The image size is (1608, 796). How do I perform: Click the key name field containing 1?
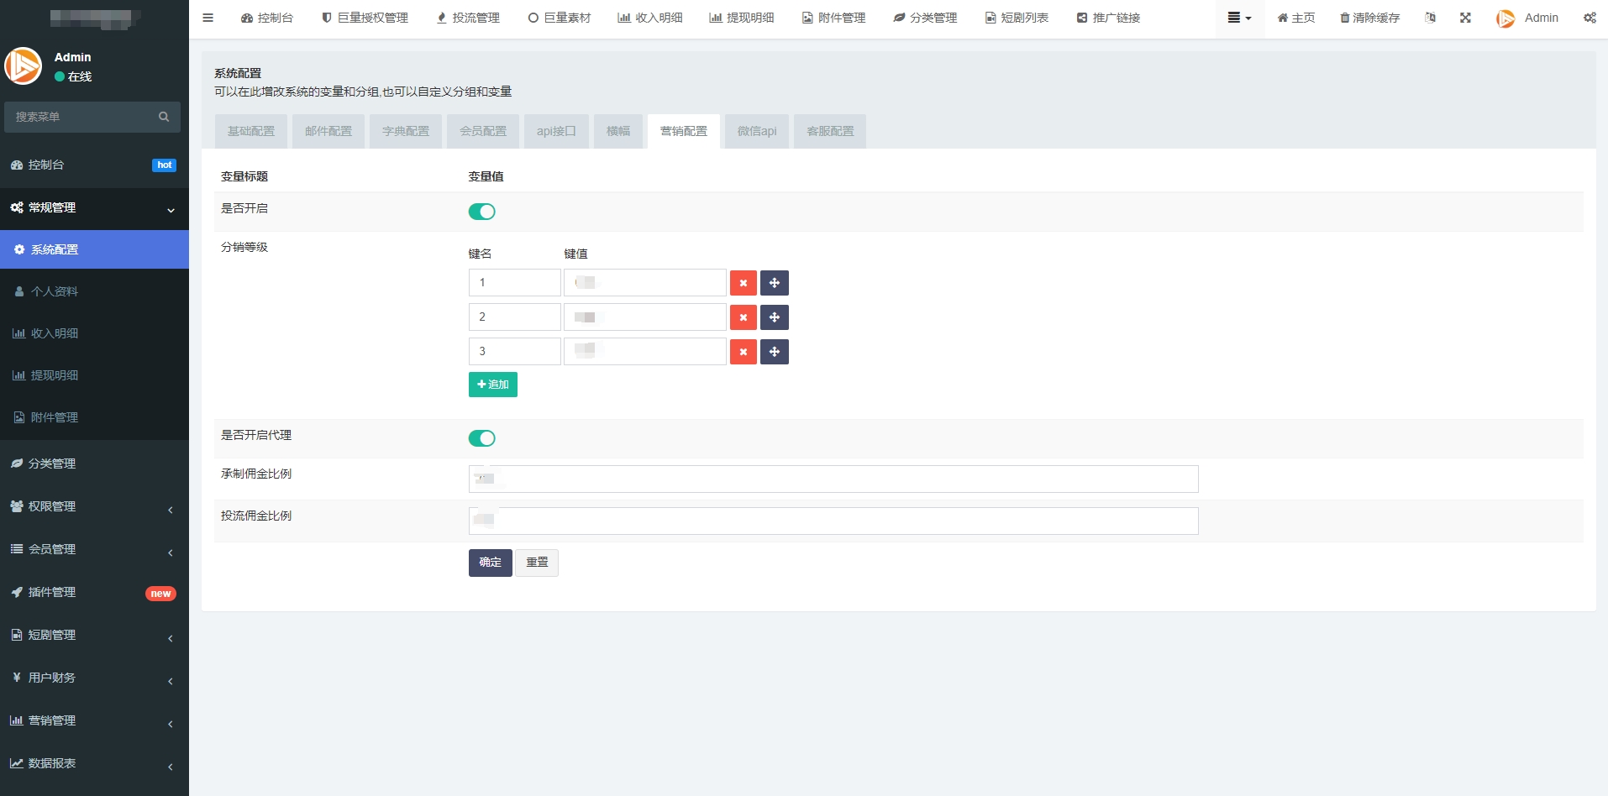515,283
